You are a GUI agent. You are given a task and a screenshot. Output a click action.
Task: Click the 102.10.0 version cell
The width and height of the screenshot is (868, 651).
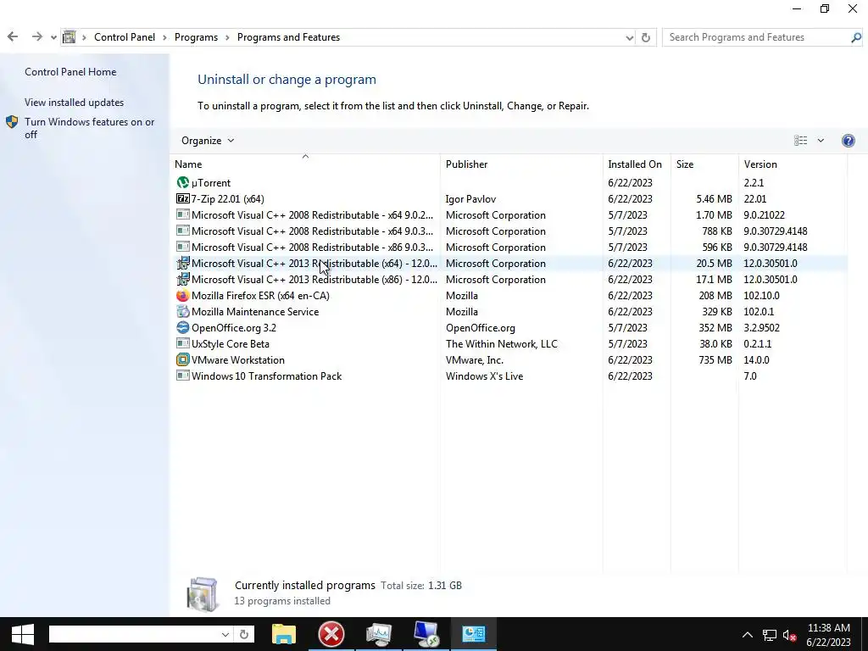point(761,296)
